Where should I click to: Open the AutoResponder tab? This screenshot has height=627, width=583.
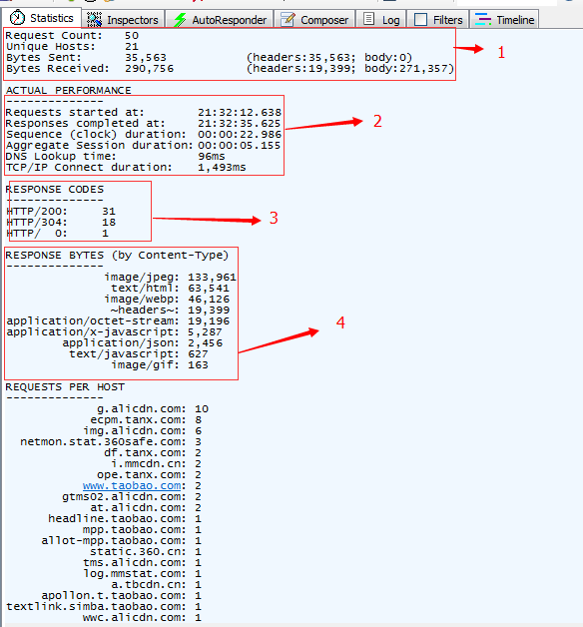point(220,20)
